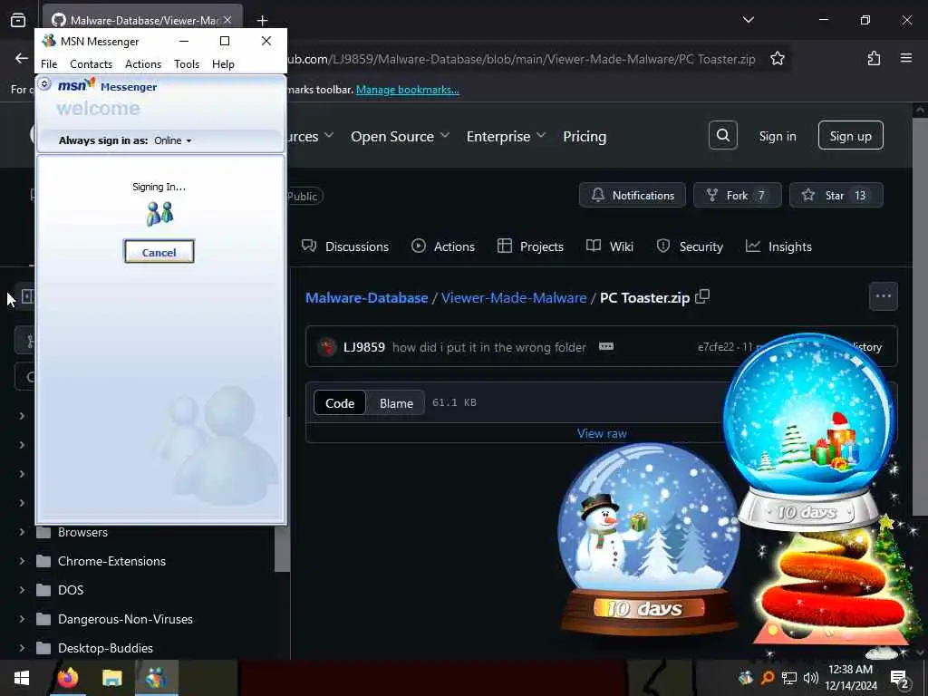Copy file path icon next to PC Toaster.zip
928x696 pixels.
point(702,296)
